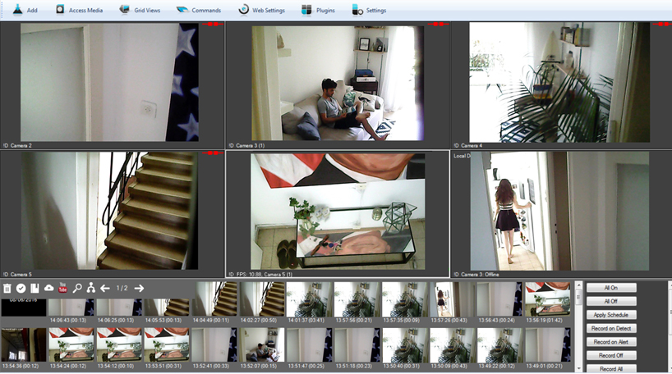Open clip at 13:54:24
Viewport: 672px width, 374px height.
[71, 345]
